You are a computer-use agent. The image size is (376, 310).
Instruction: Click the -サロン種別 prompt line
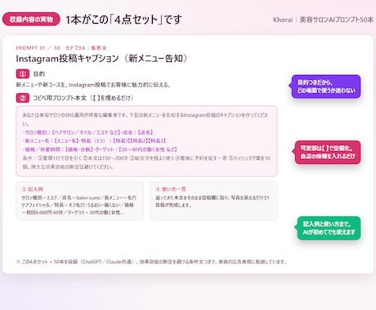click(87, 132)
